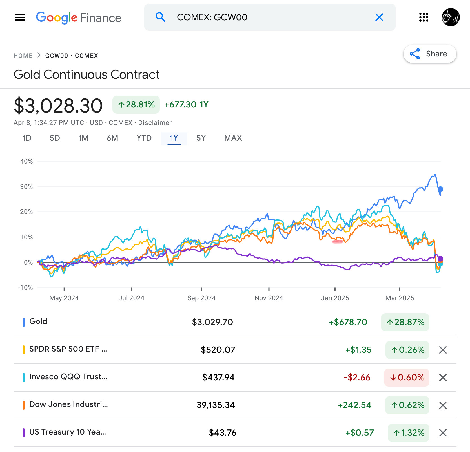Click the Invesco QQQ Trust row name

(68, 377)
